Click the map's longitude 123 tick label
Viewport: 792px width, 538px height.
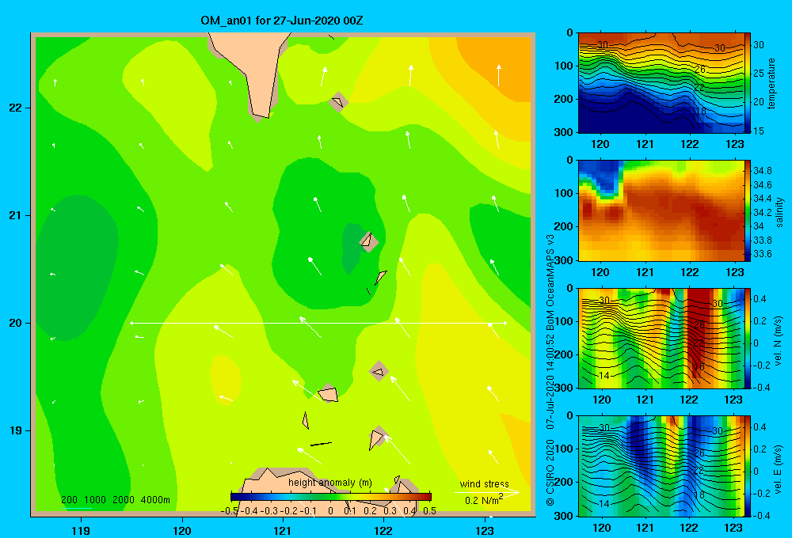click(x=485, y=530)
